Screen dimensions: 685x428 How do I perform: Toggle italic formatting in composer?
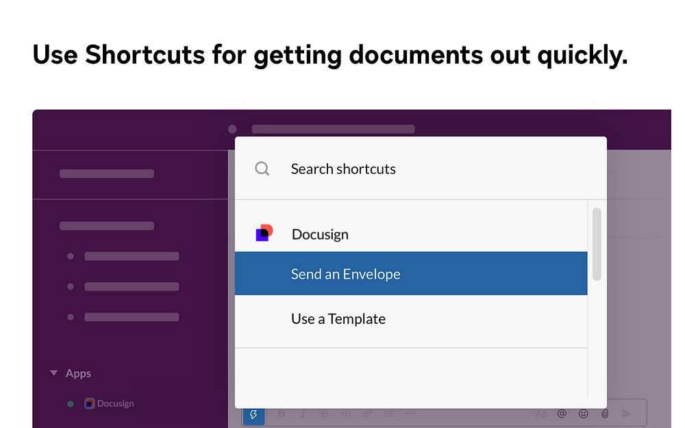click(x=302, y=414)
